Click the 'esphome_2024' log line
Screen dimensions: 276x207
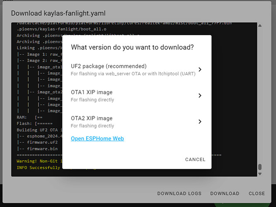(39, 136)
